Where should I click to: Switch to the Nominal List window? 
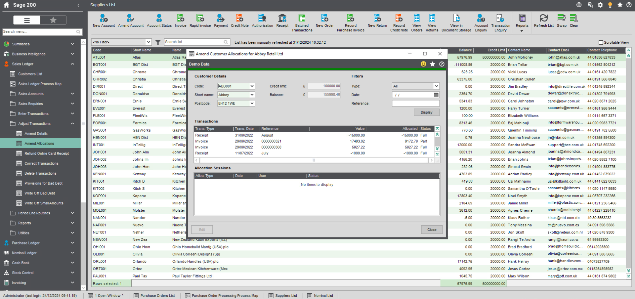tap(320, 295)
